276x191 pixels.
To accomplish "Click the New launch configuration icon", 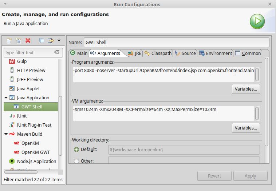I will 9,40.
